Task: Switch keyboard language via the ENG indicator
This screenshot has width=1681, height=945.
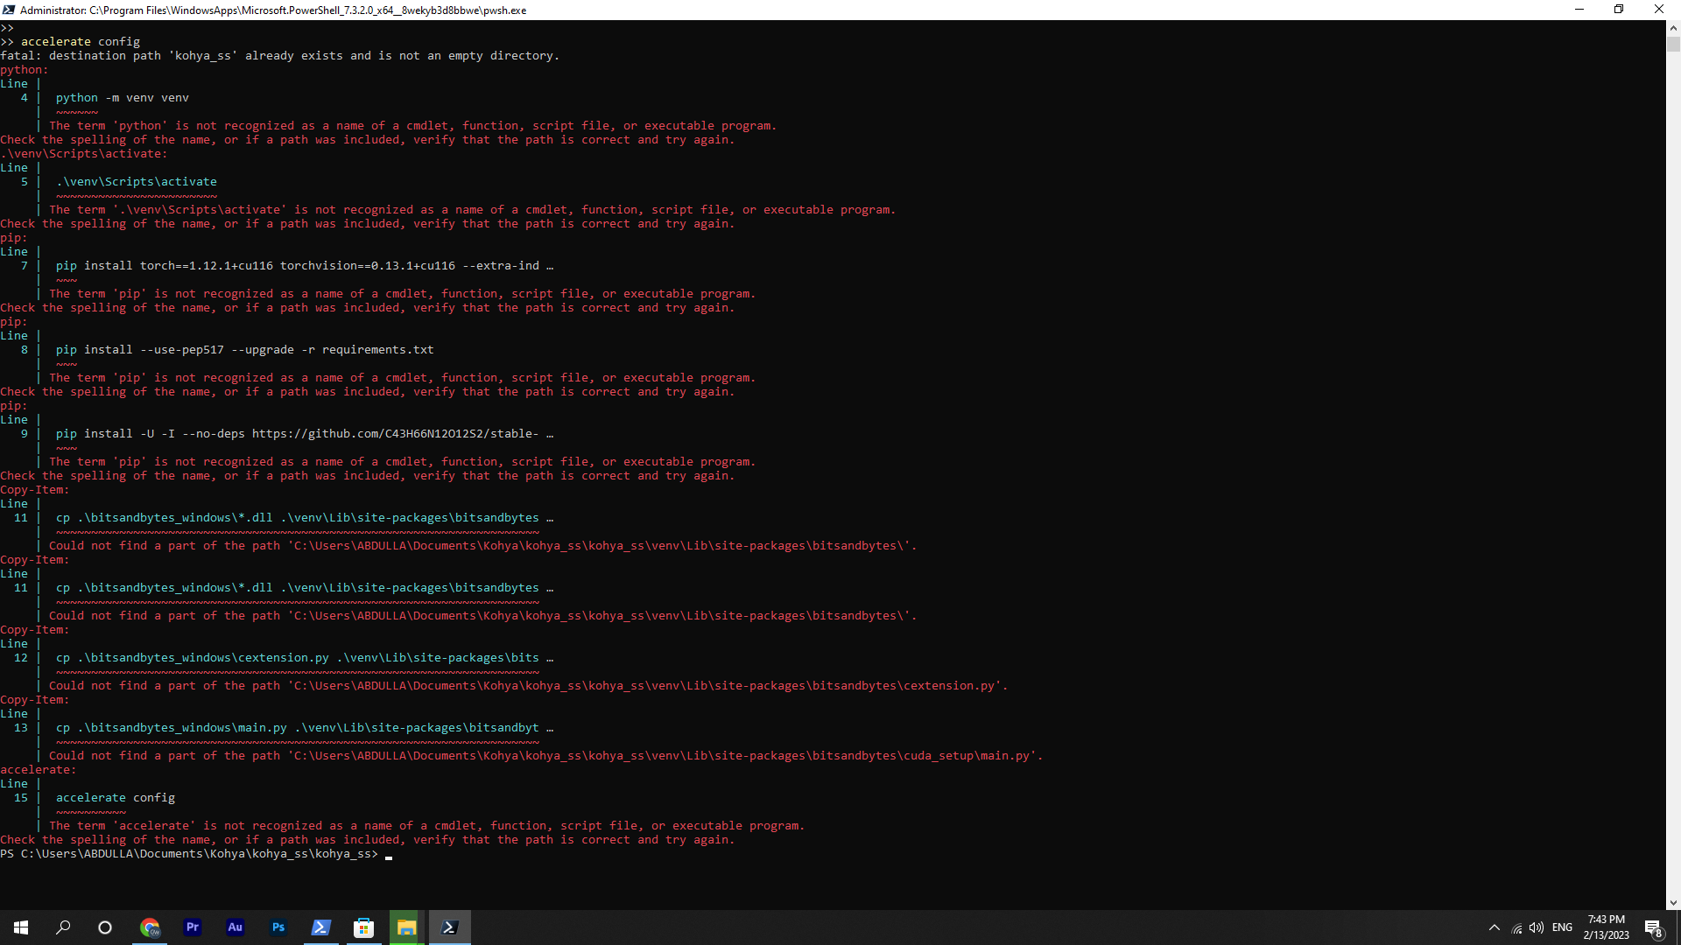Action: (1564, 927)
